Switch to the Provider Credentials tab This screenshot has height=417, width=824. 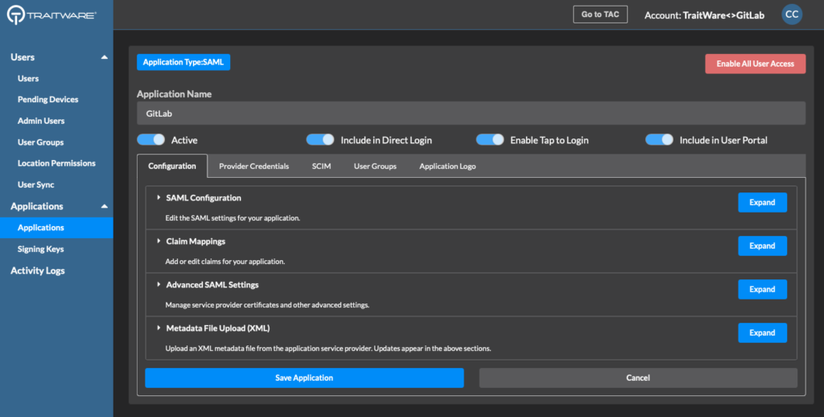(253, 166)
